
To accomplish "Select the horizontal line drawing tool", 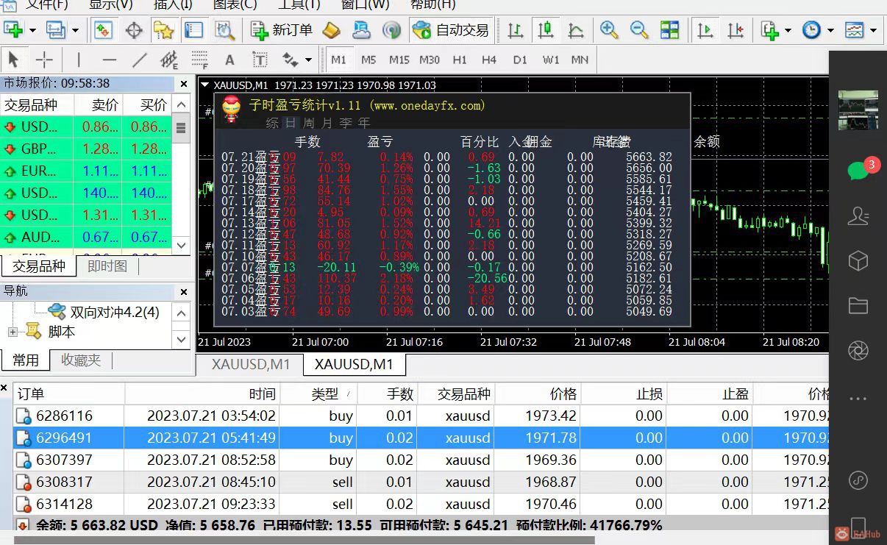I will (110, 59).
